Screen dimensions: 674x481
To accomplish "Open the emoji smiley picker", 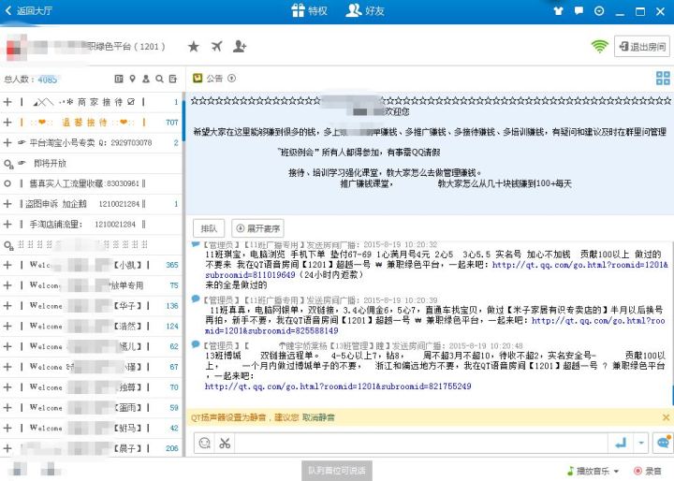I will coord(204,443).
